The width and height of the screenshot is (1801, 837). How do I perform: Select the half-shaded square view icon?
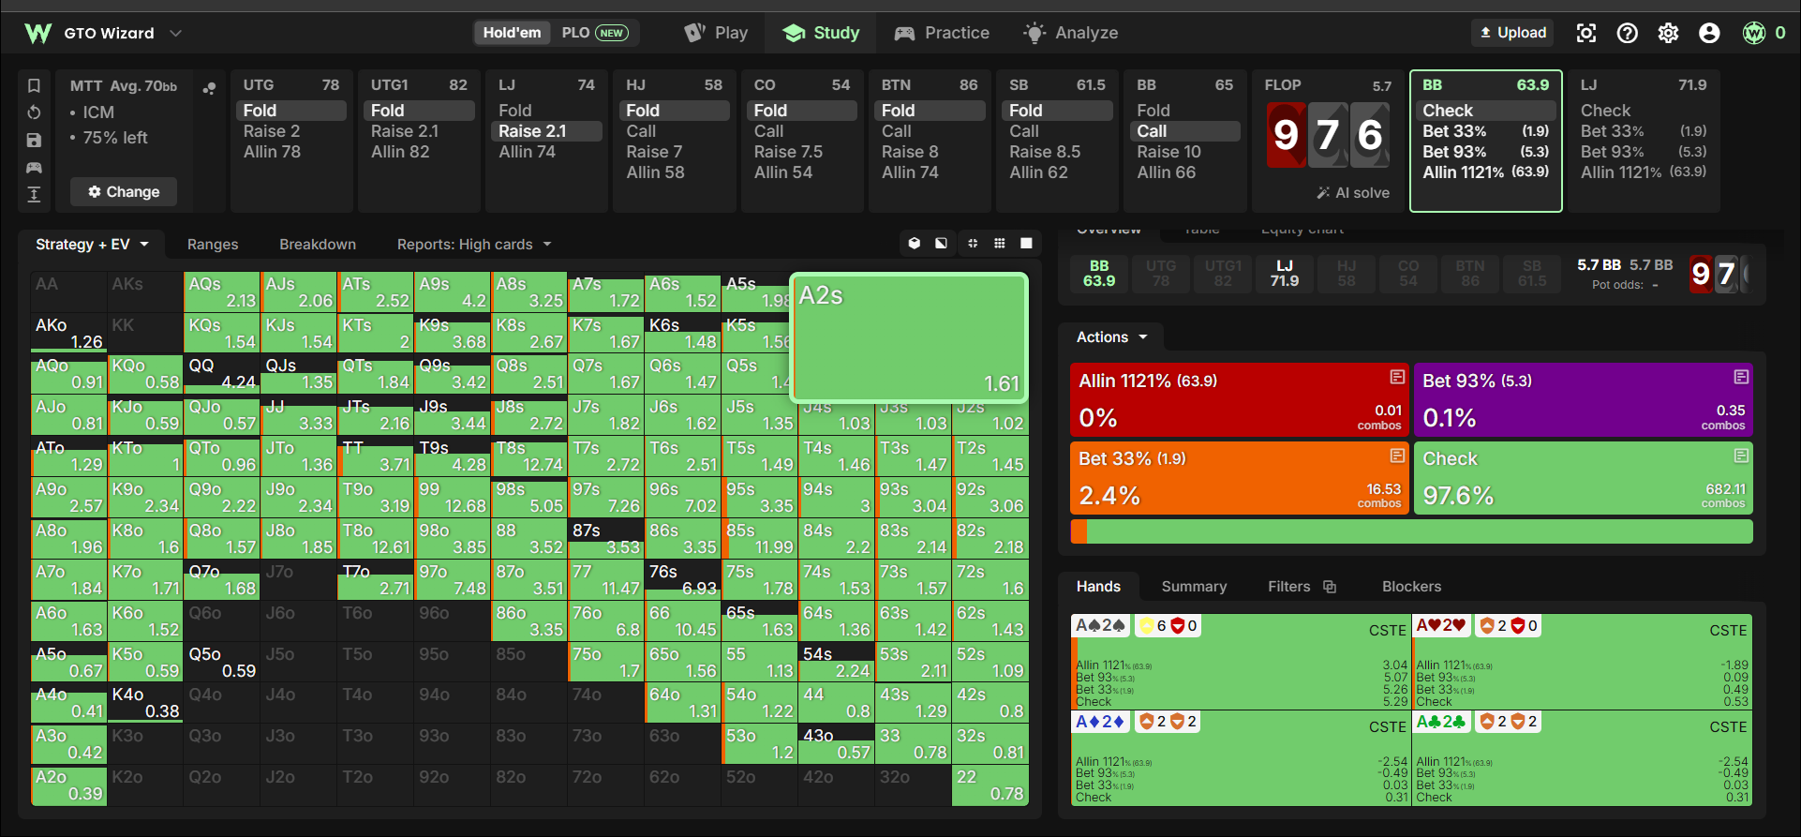click(x=941, y=244)
